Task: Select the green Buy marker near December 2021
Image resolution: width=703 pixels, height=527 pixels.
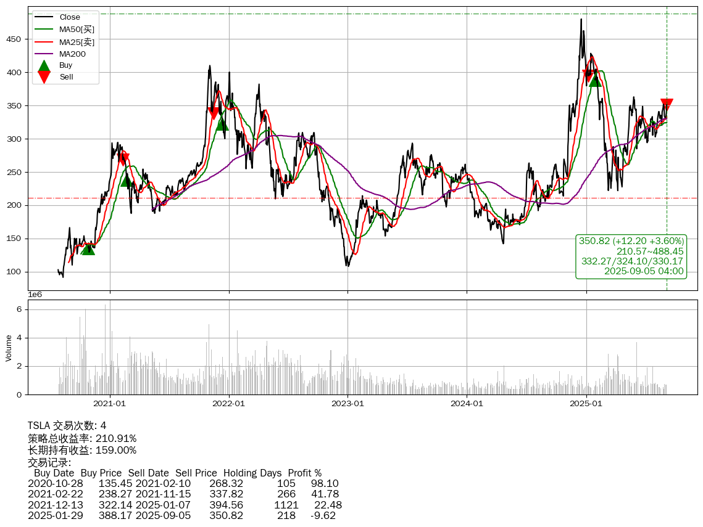Action: (222, 124)
